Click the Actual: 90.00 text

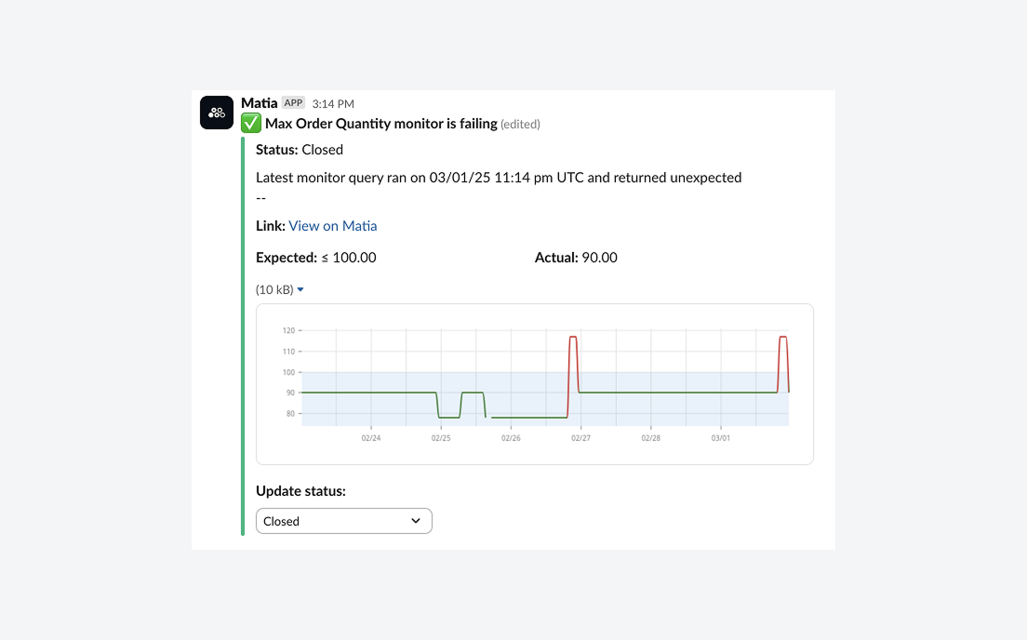(576, 257)
